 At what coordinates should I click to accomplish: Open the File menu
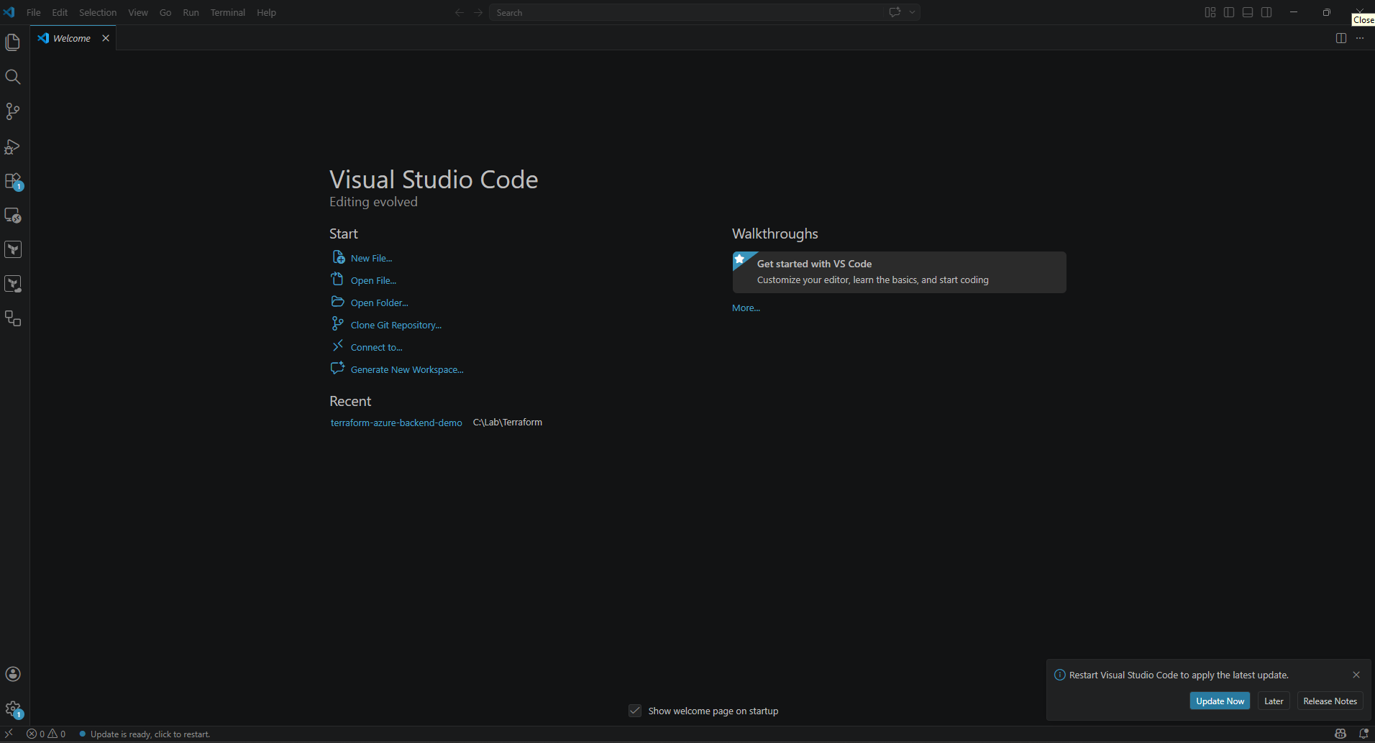34,12
